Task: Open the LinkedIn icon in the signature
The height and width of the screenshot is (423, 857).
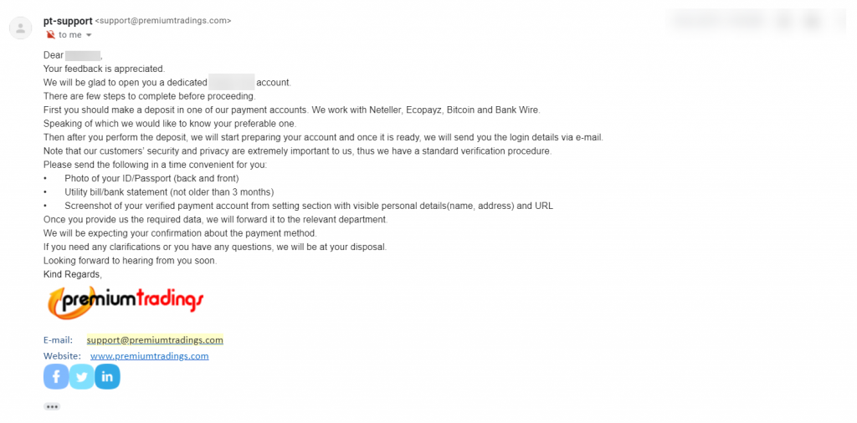Action: (x=107, y=377)
